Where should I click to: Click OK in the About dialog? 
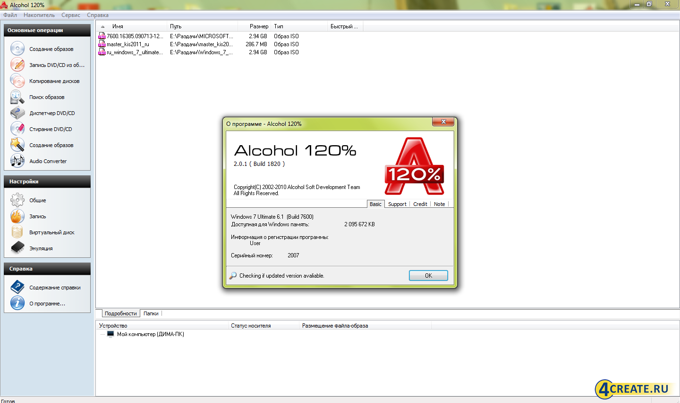pyautogui.click(x=428, y=276)
